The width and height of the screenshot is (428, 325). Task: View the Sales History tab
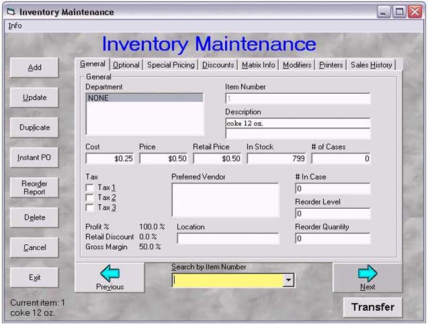(371, 65)
